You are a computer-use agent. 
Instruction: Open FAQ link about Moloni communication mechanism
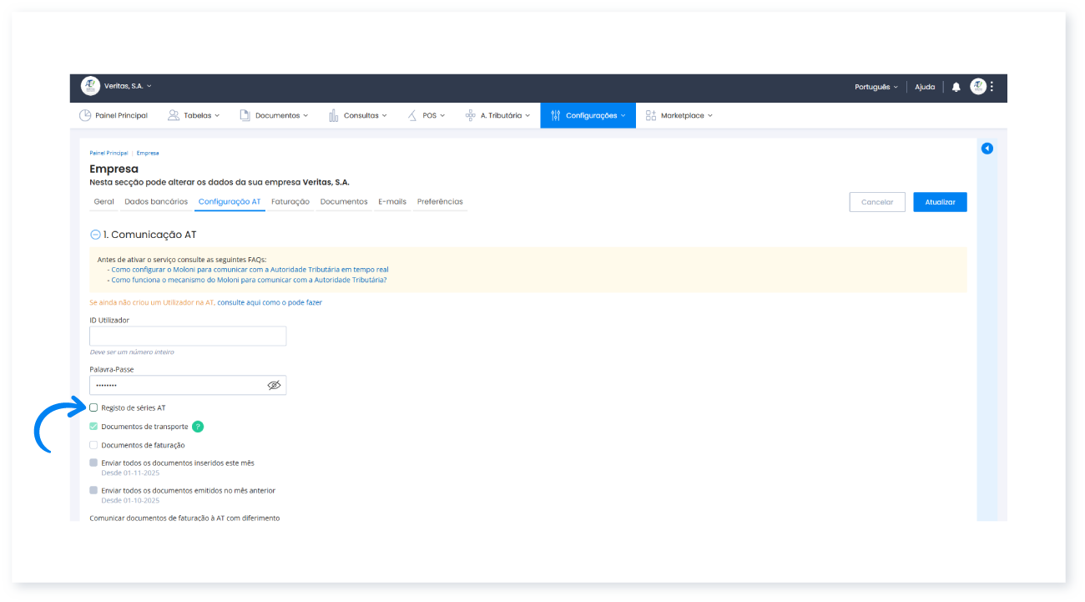coord(249,280)
